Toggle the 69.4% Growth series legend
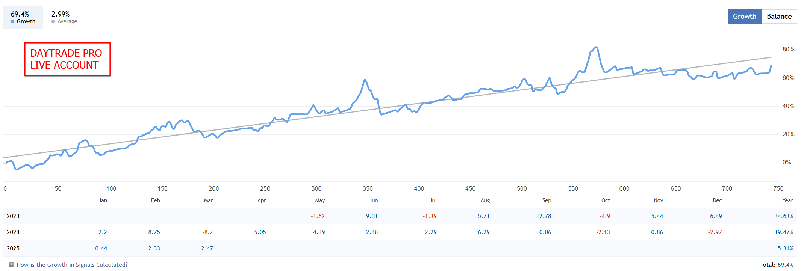 23,17
